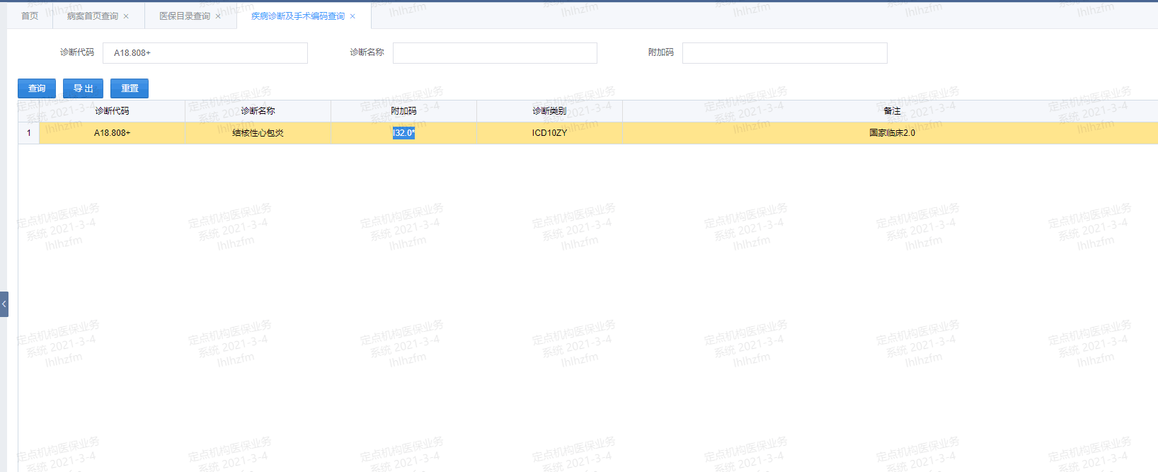Open the 医保目录查询 tab
The width and height of the screenshot is (1158, 472).
click(185, 16)
